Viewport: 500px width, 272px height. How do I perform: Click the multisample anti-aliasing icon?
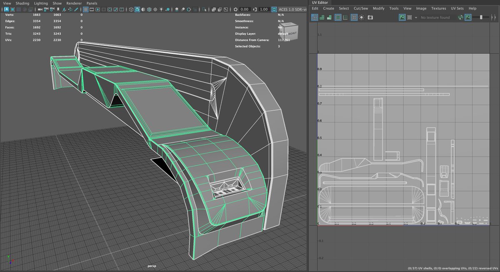click(x=188, y=9)
